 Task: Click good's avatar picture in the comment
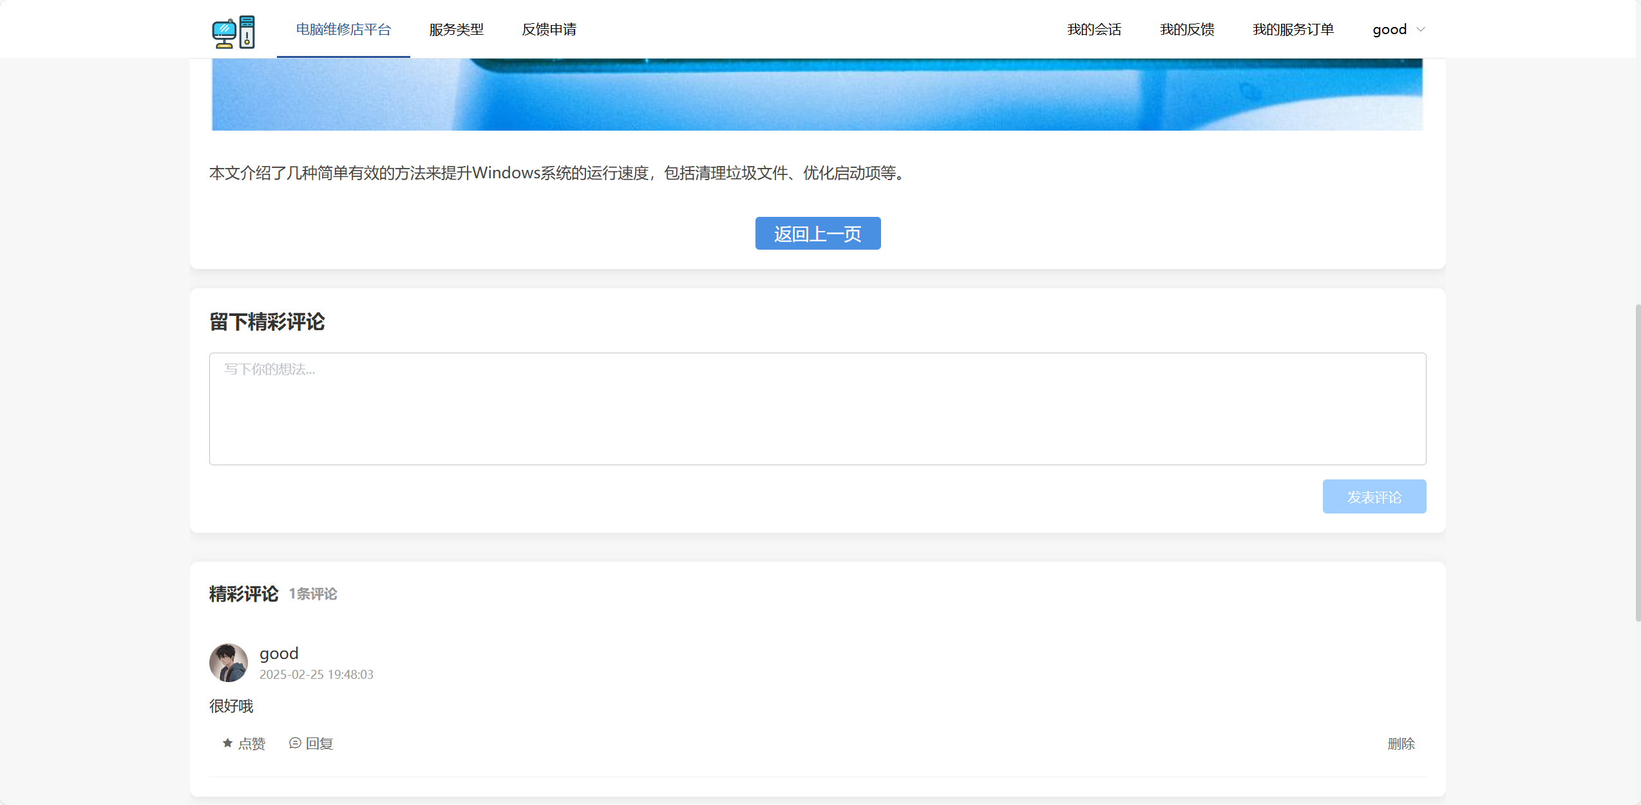tap(228, 663)
